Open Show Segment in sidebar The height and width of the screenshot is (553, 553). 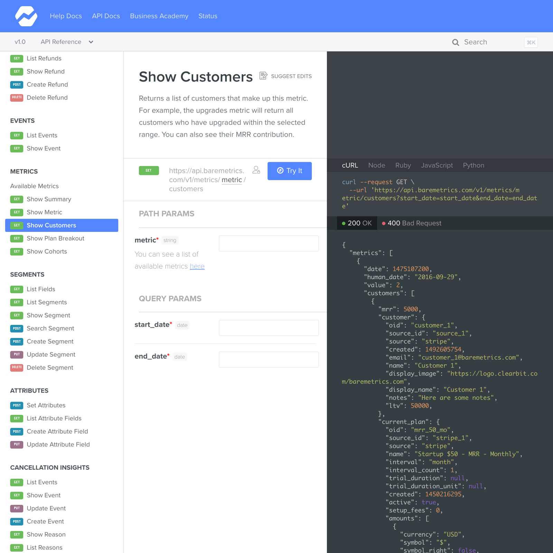pyautogui.click(x=48, y=315)
